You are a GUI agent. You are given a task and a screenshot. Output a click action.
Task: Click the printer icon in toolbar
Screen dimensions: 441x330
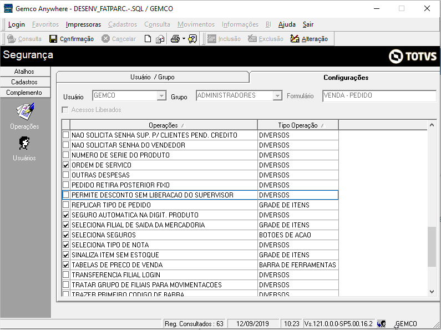click(x=175, y=39)
